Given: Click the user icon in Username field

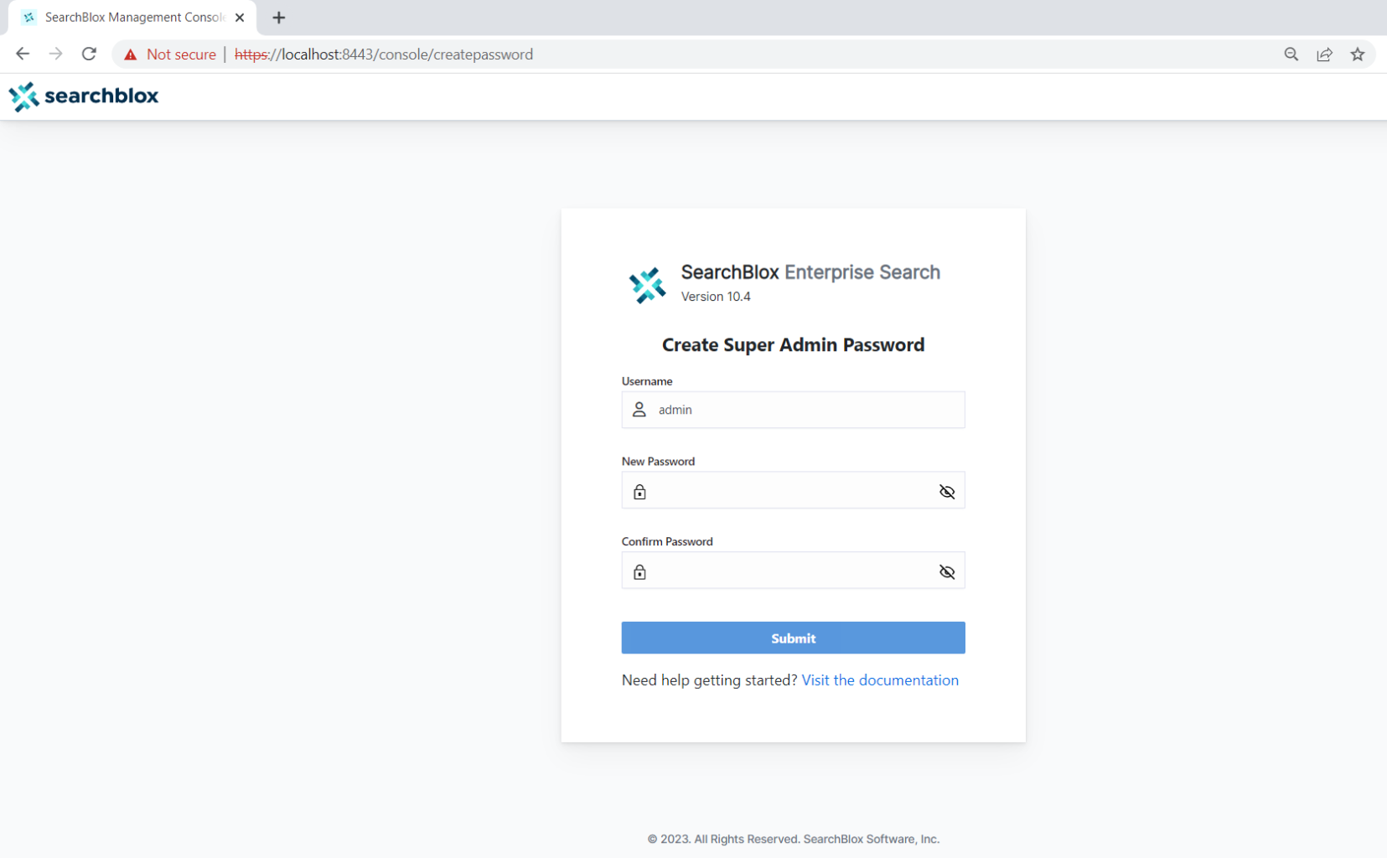Looking at the screenshot, I should 639,410.
